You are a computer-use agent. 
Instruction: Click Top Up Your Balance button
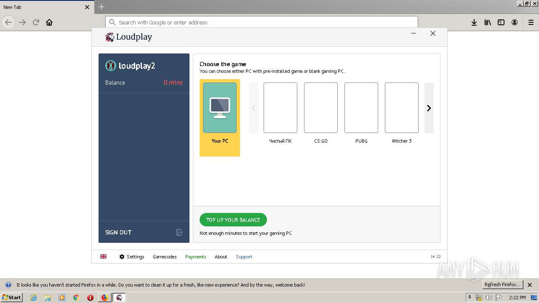(233, 220)
